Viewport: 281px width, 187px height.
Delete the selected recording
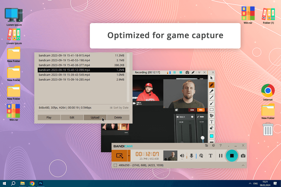tap(118, 117)
